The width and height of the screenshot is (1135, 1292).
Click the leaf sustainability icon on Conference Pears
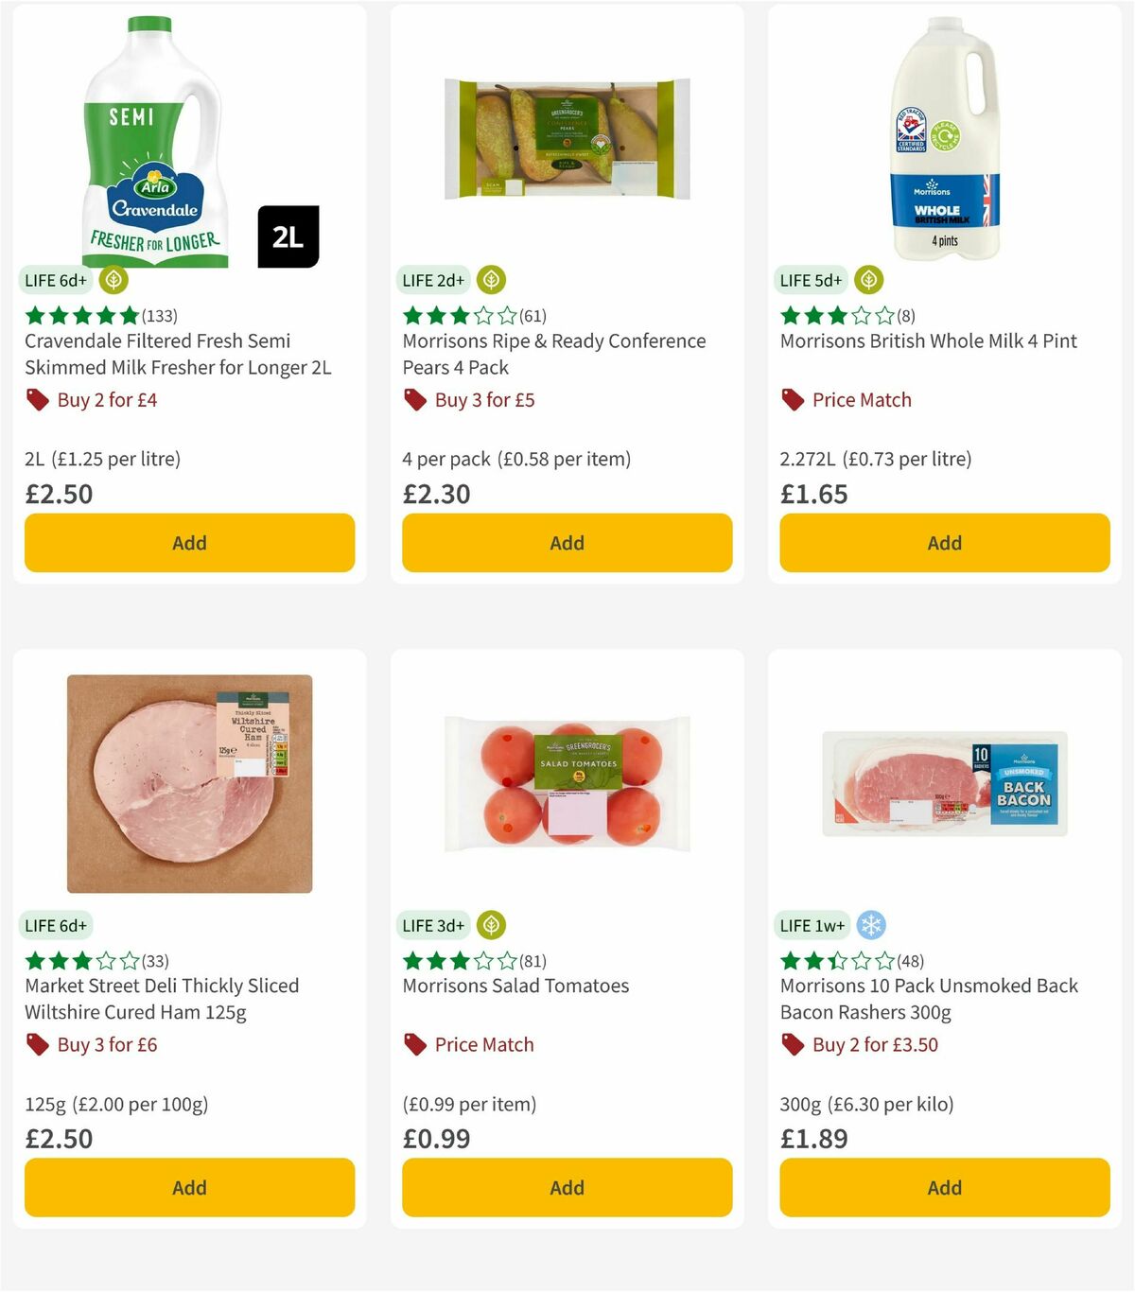pos(491,280)
